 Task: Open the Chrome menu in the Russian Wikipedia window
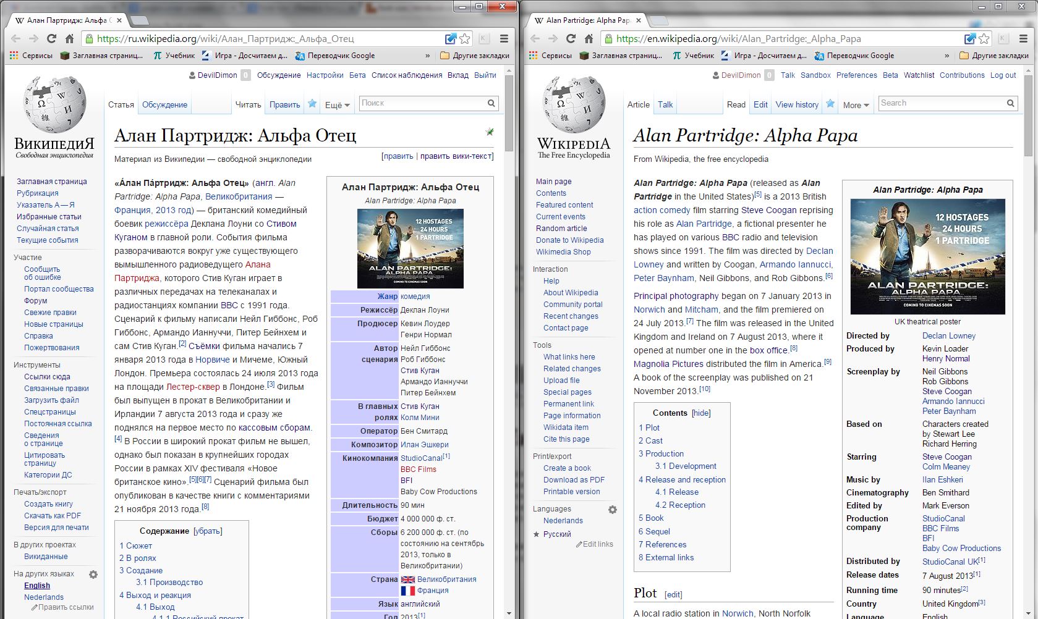point(504,38)
